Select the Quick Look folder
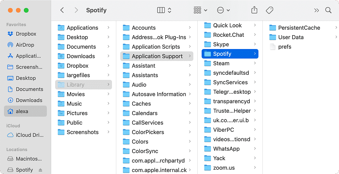This screenshot has height=174, width=339. click(x=230, y=25)
